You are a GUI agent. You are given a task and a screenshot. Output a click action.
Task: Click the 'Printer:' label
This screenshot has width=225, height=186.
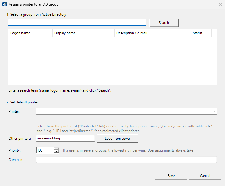pyautogui.click(x=14, y=111)
